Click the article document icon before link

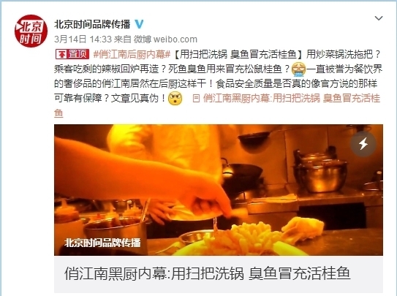(x=196, y=99)
